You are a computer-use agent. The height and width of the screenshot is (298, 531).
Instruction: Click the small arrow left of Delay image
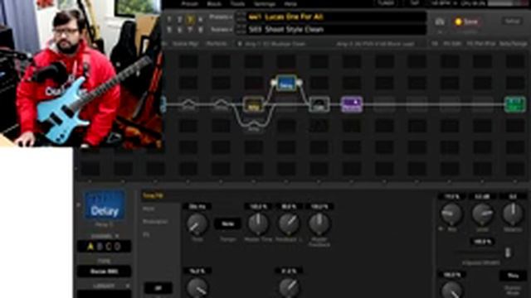coord(79,204)
